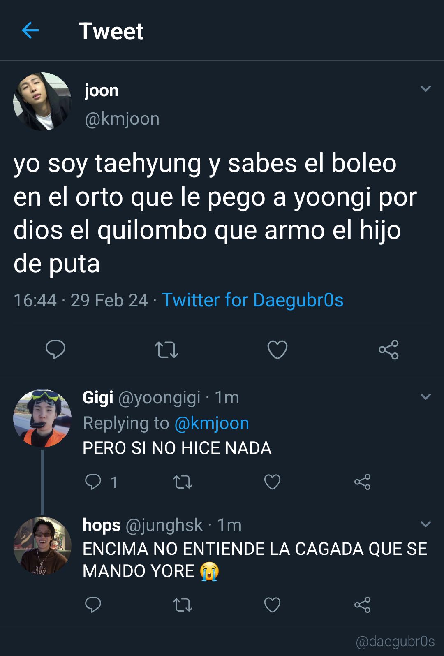Open the Twitter for Daegubr0s link
444x656 pixels.
coord(253,300)
